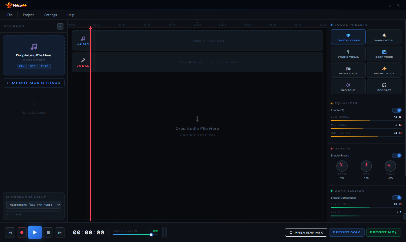
Task: Apply the Radio Voice preset
Action: point(348,70)
